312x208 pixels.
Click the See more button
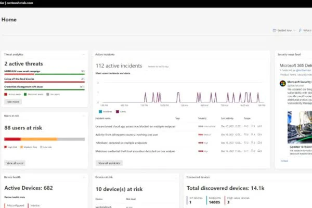(13, 102)
